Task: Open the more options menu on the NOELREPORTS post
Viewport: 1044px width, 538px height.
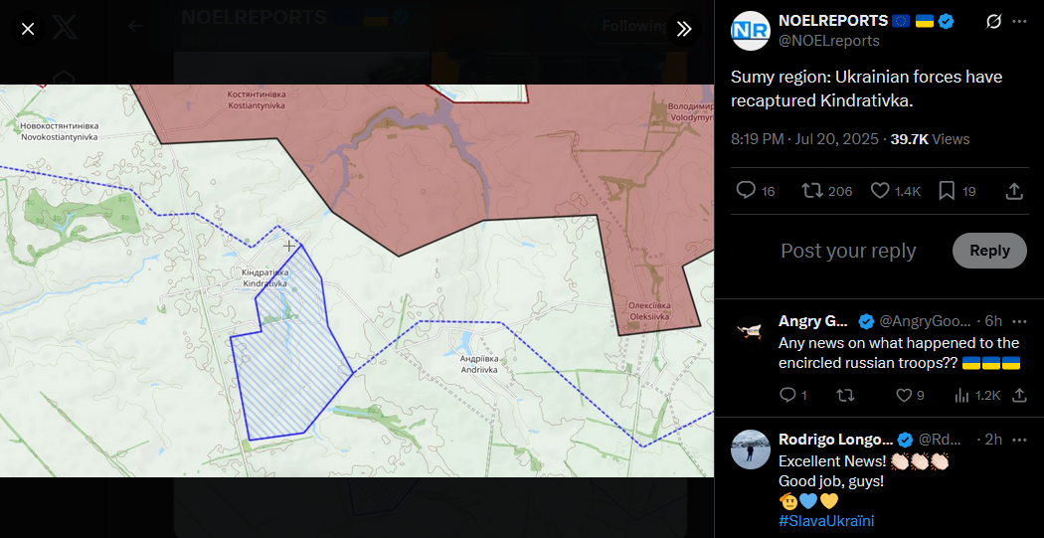Action: pos(1019,21)
